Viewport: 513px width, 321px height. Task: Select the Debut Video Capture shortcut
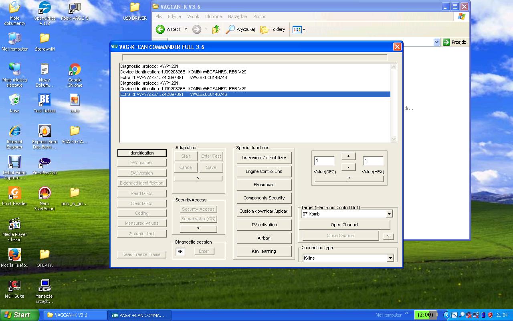click(14, 168)
